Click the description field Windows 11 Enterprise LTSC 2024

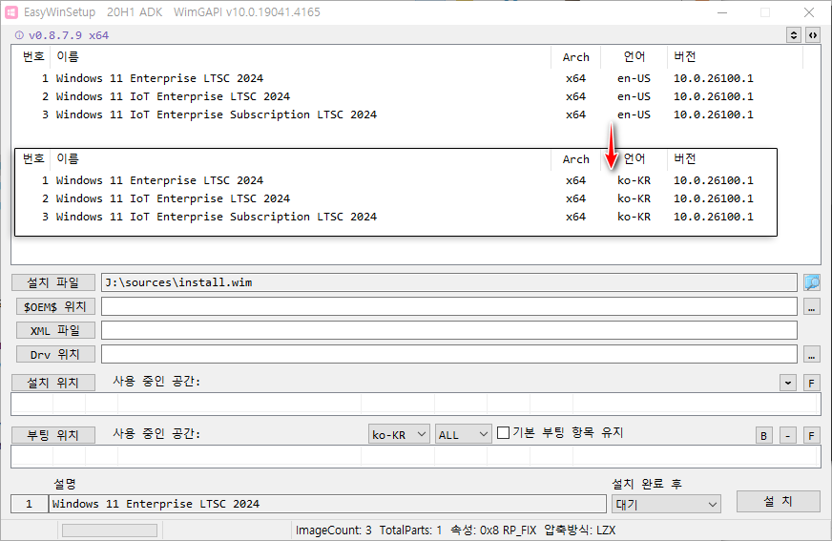(x=327, y=504)
